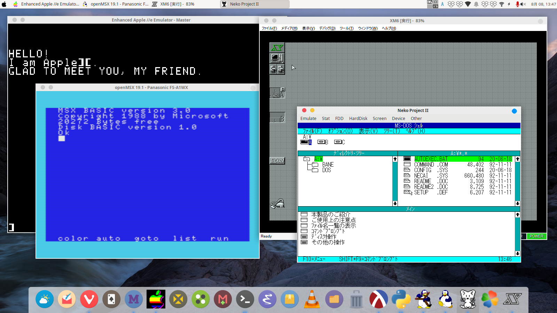Click file list scrollbar up arrow

(x=518, y=159)
